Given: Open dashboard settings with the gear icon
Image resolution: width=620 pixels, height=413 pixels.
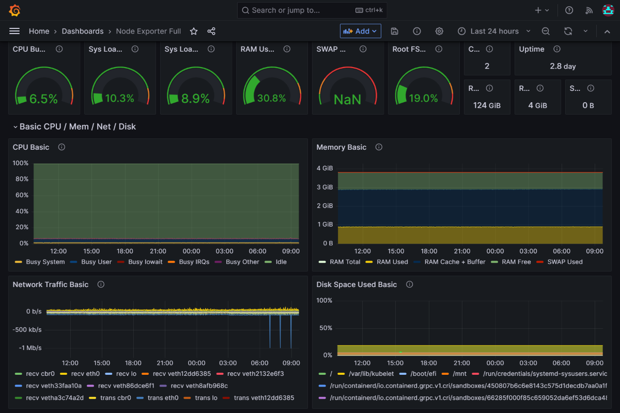Looking at the screenshot, I should (439, 31).
